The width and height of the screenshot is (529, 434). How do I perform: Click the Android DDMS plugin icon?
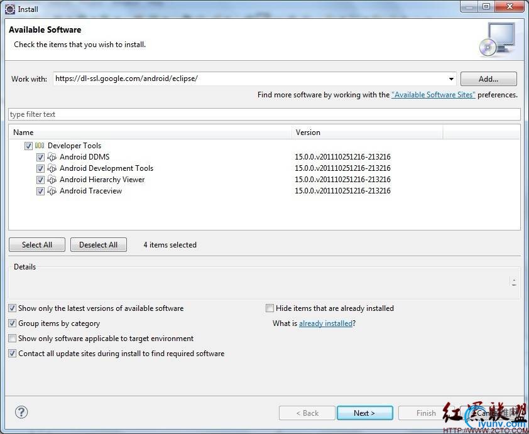pyautogui.click(x=52, y=157)
